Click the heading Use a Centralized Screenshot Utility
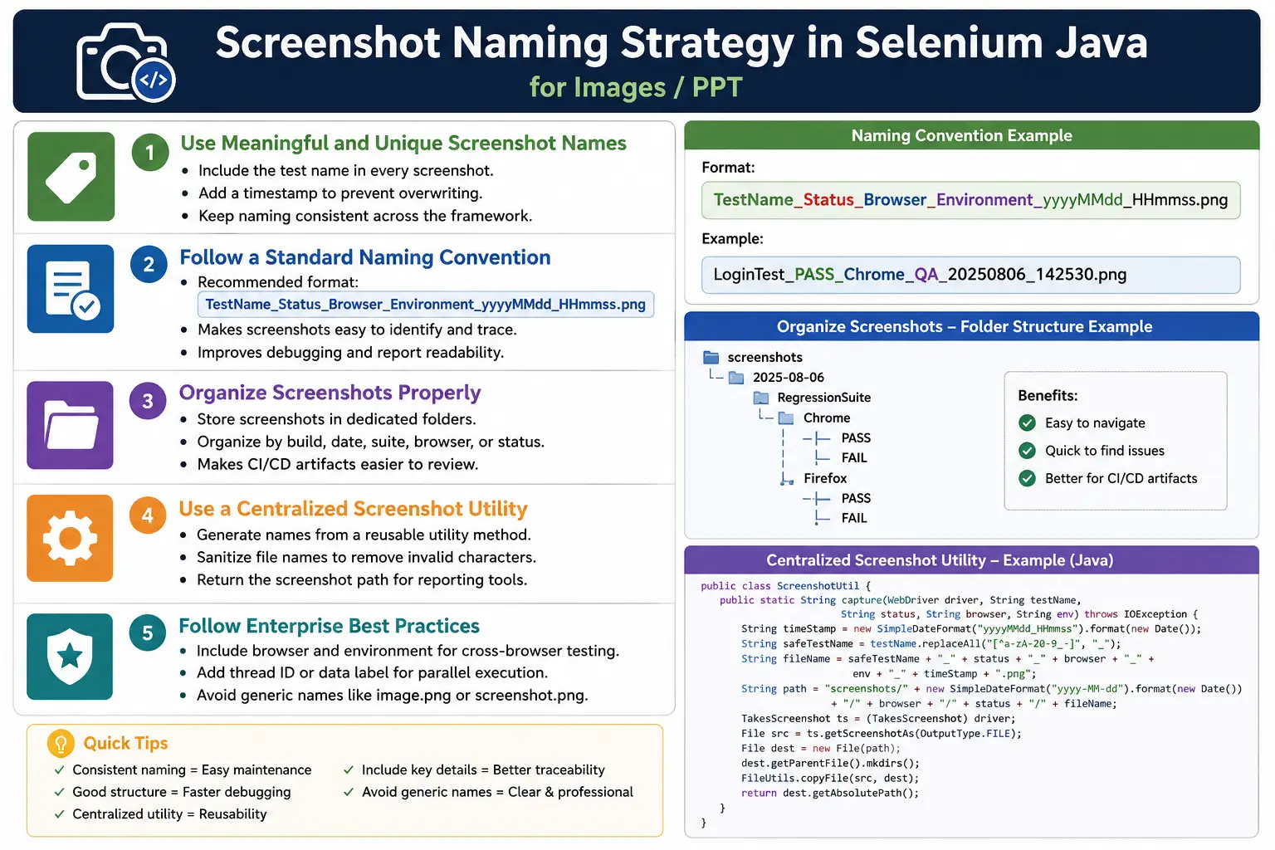 [354, 509]
